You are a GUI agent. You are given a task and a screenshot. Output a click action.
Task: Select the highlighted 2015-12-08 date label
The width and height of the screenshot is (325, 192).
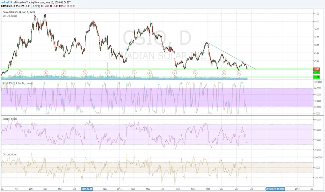pyautogui.click(x=87, y=189)
